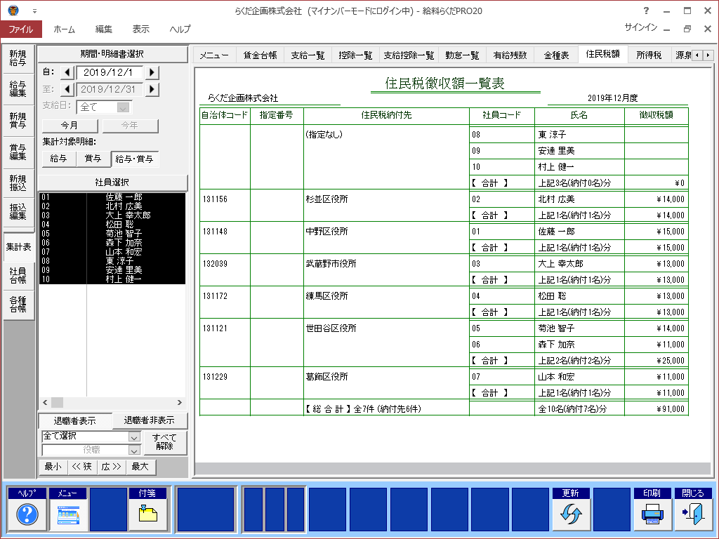Click employee list horizontal scrollbar thumb
The width and height of the screenshot is (719, 539).
tap(58, 402)
